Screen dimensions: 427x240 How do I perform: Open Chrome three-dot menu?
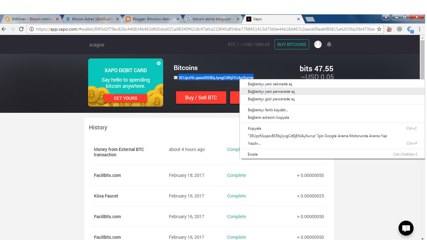pyautogui.click(x=420, y=29)
